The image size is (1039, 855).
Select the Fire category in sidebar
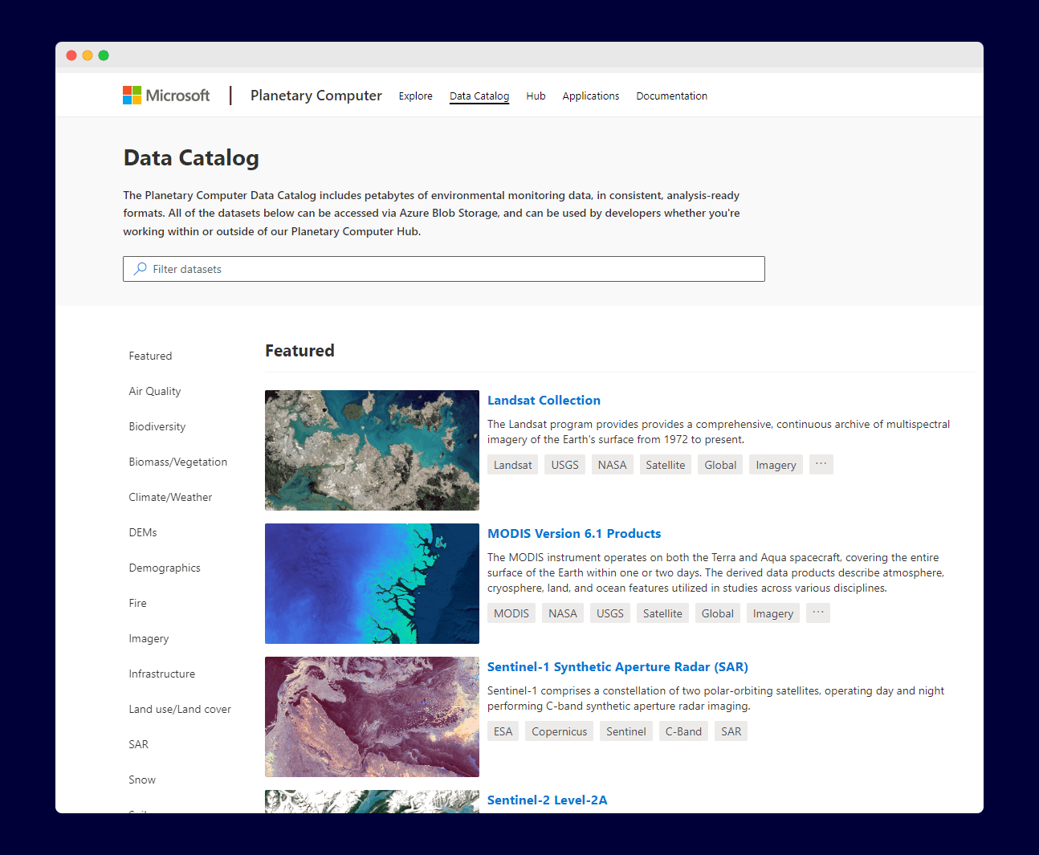point(137,603)
